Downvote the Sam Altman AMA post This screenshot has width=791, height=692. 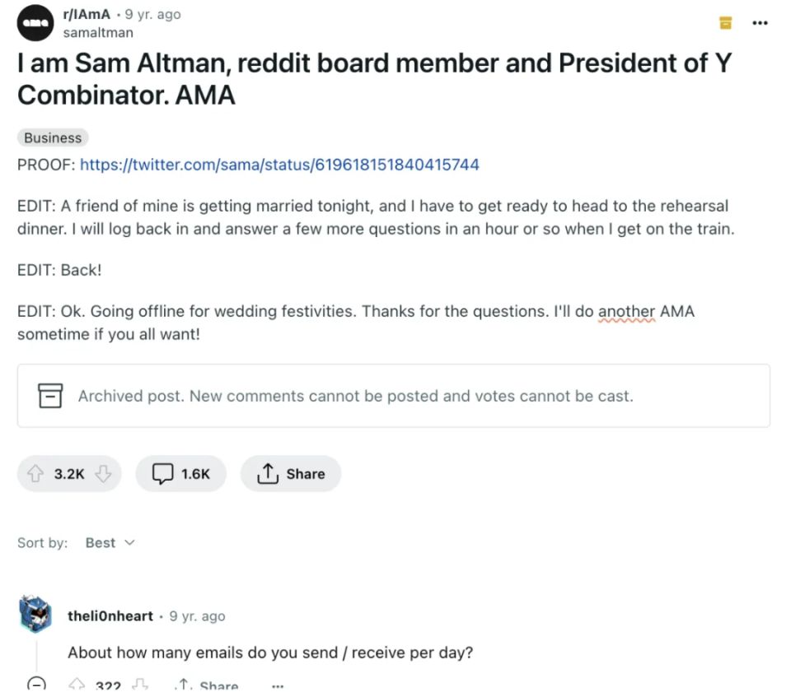tap(104, 473)
